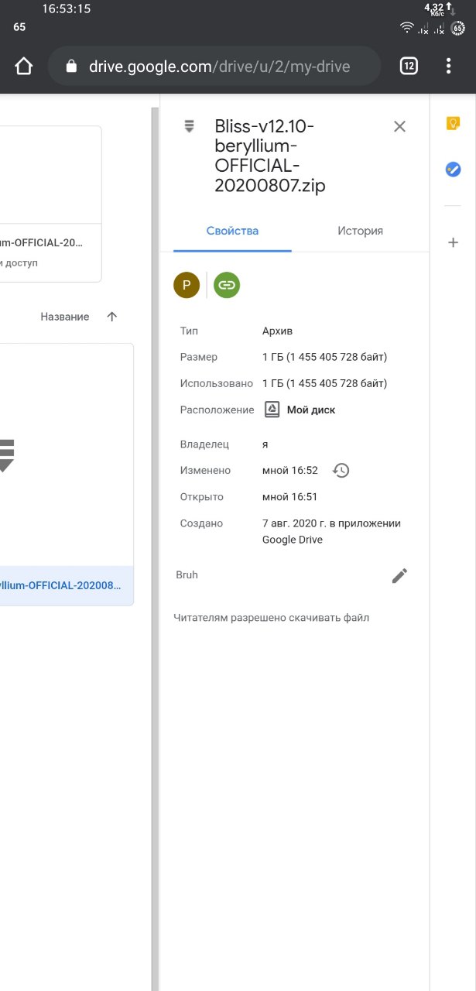The width and height of the screenshot is (476, 991).
Task: Click the version history clock icon
Action: pos(341,470)
